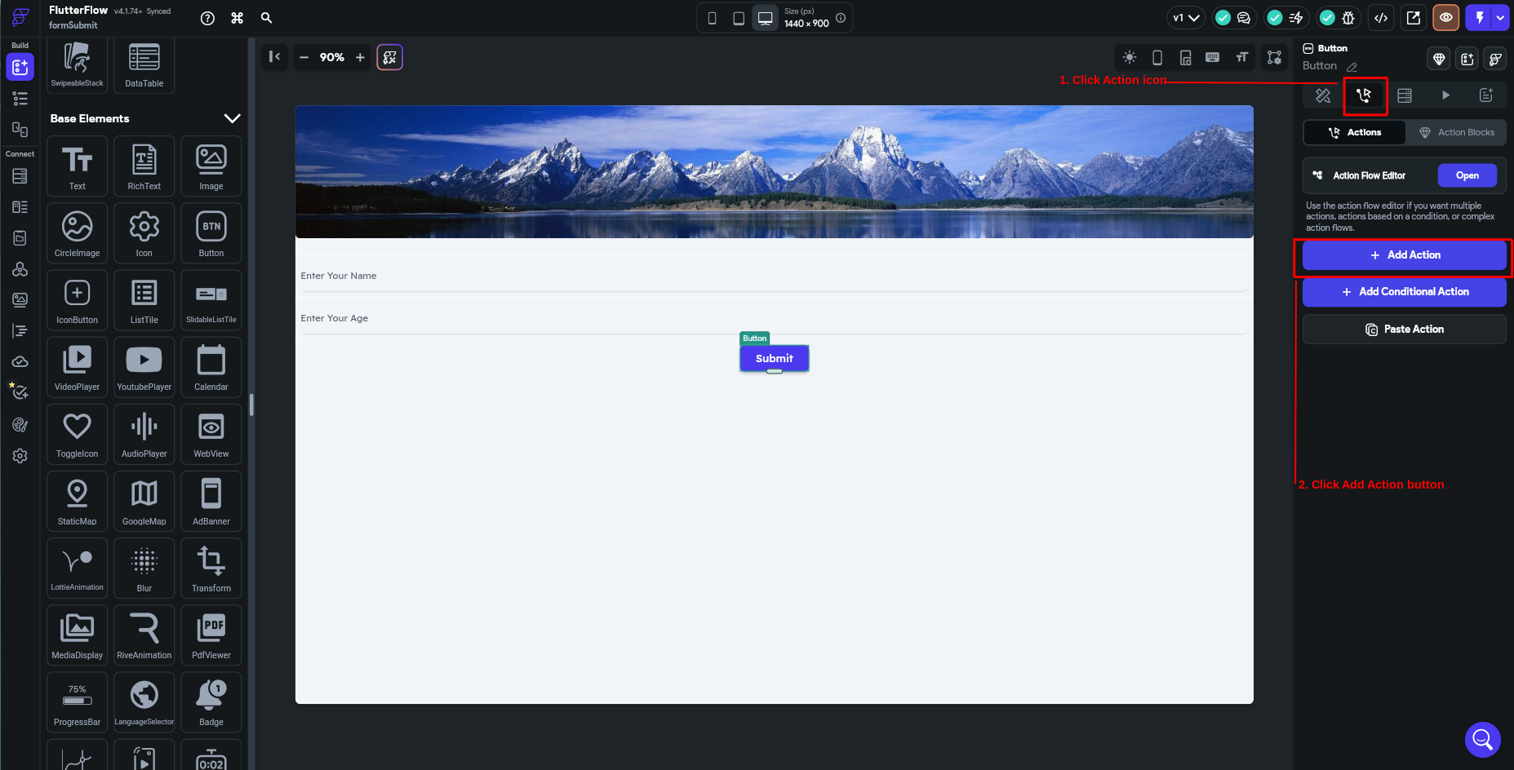Image resolution: width=1514 pixels, height=770 pixels.
Task: Switch to desktop device size view
Action: (x=765, y=18)
